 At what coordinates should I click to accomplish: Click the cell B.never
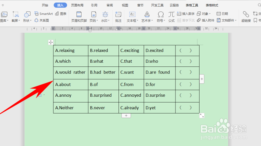pos(103,108)
